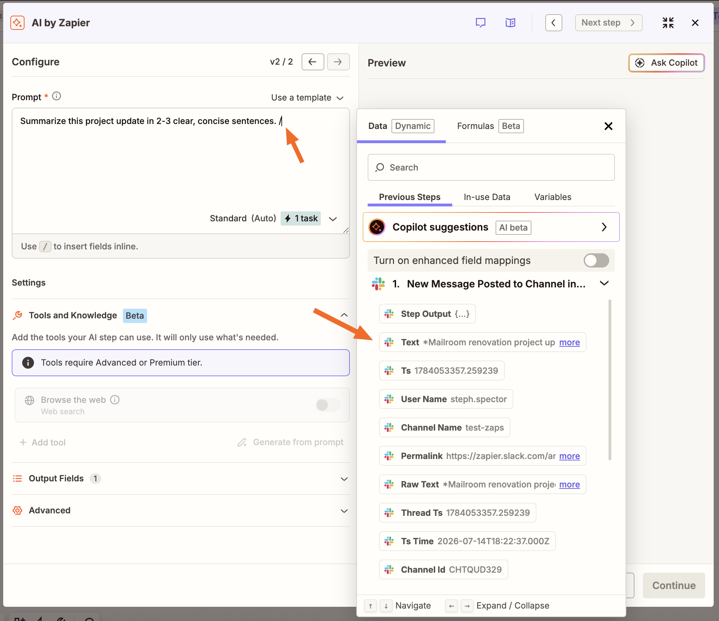Click the Next step button

(x=609, y=23)
